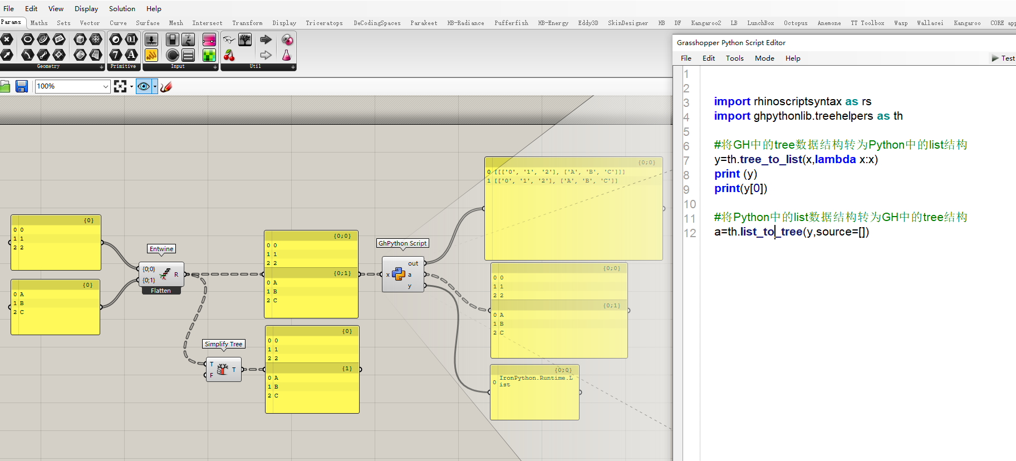
Task: Select the Circle parameter icon
Action: (27, 40)
